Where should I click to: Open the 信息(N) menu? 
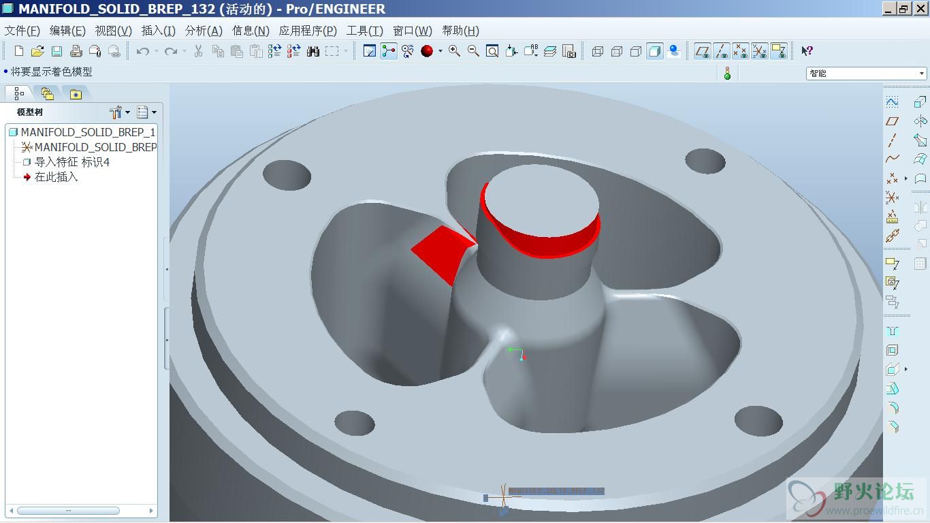pos(251,31)
